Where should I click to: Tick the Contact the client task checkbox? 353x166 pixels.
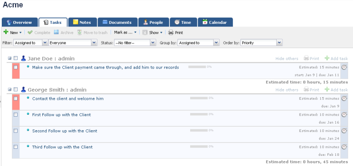tap(15, 98)
